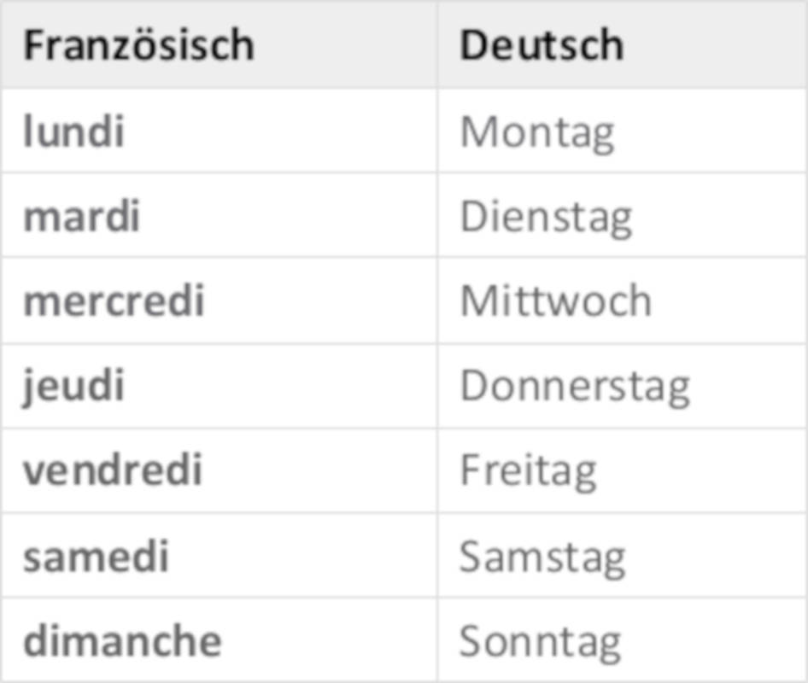Select the word Samstag
Viewport: 808px width, 683px height.
pyautogui.click(x=542, y=556)
